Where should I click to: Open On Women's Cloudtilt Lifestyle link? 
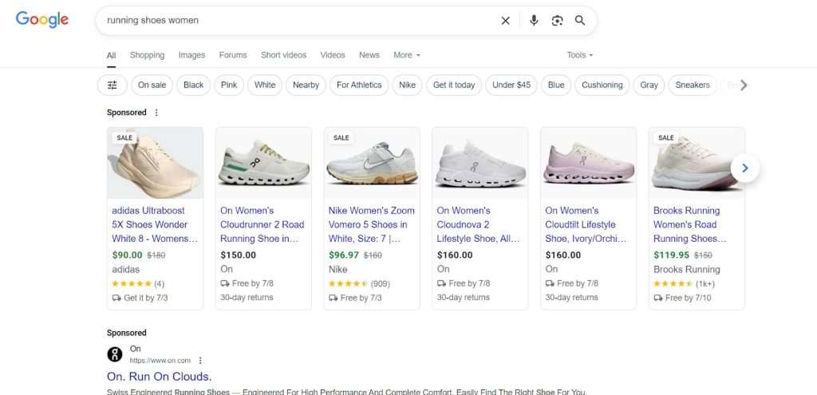click(586, 224)
